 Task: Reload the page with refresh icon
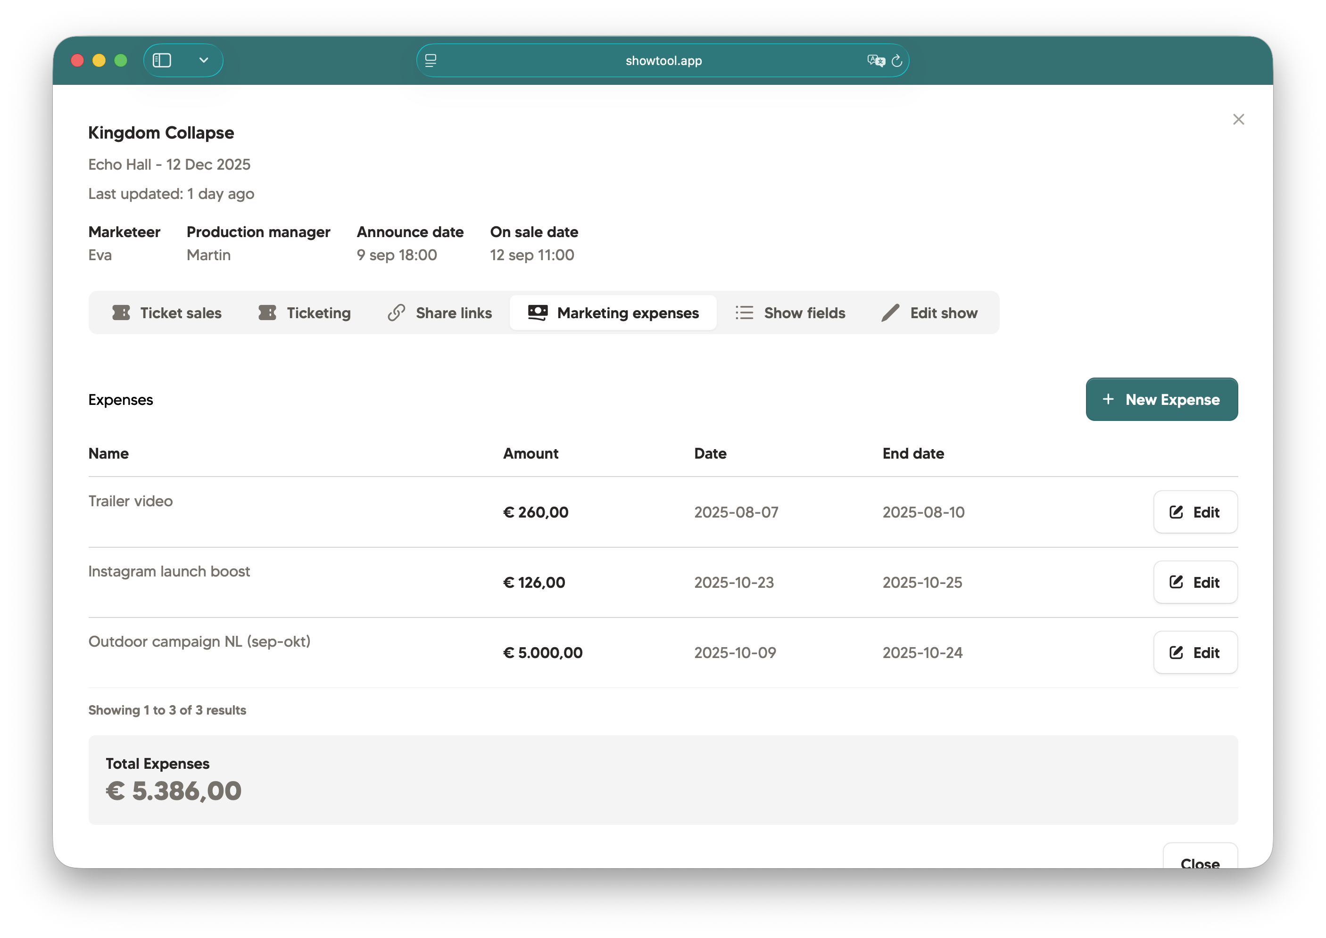click(x=897, y=60)
